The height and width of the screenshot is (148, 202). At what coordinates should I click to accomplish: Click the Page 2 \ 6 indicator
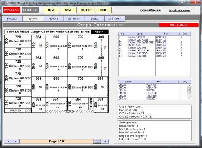56,141
